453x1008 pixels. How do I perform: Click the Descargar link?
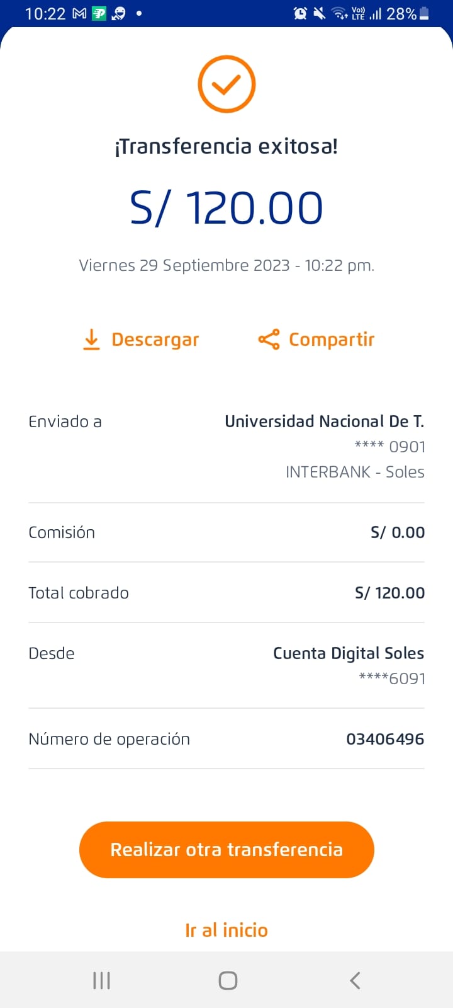click(155, 340)
